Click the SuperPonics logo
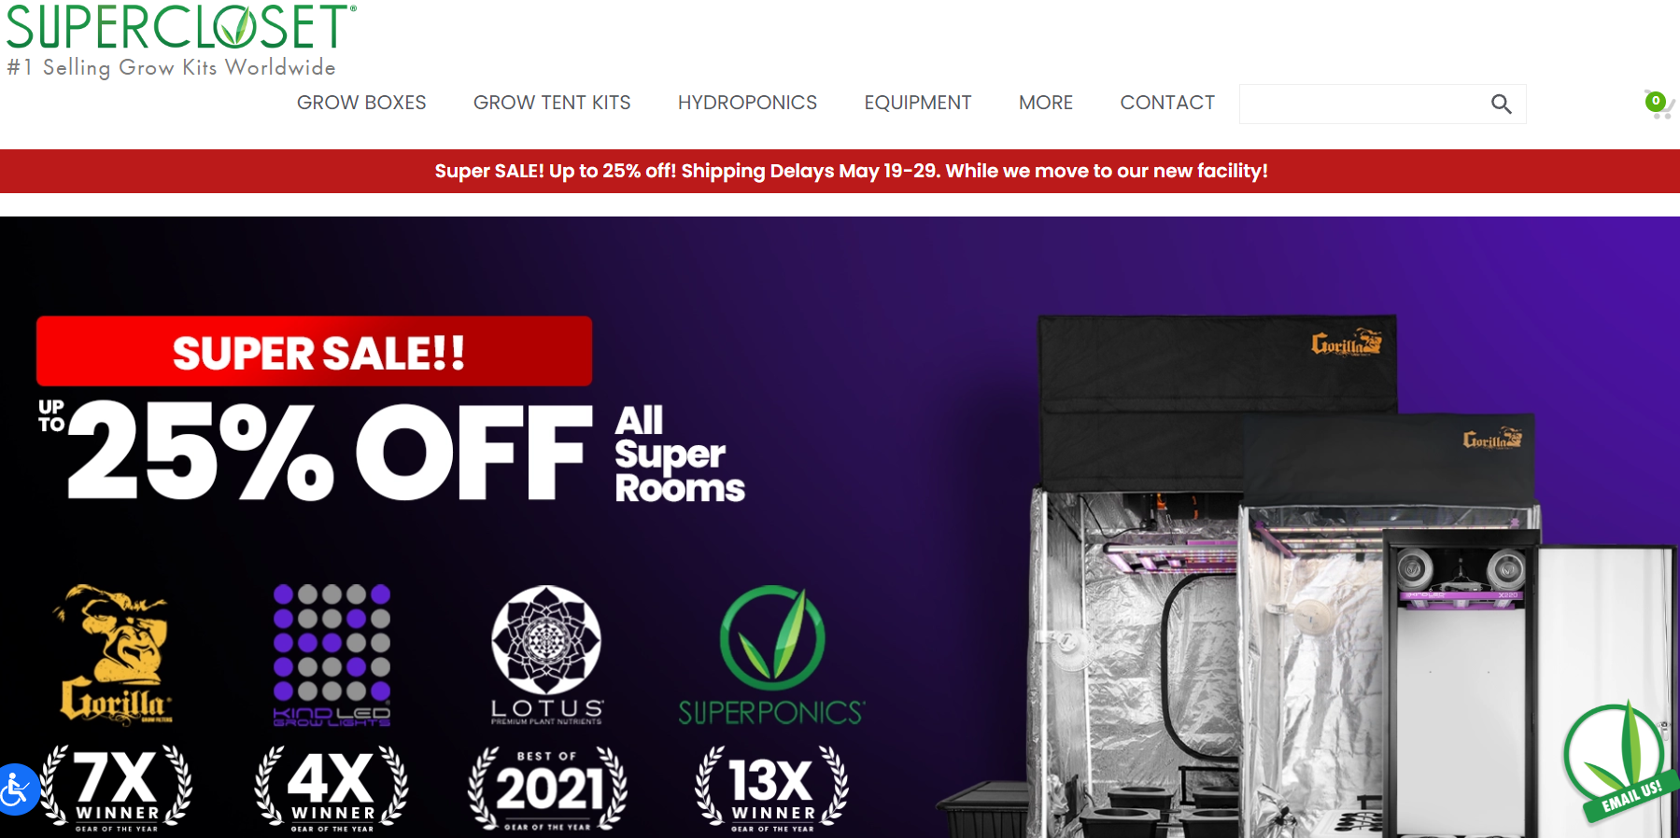Viewport: 1680px width, 838px height. (x=771, y=655)
